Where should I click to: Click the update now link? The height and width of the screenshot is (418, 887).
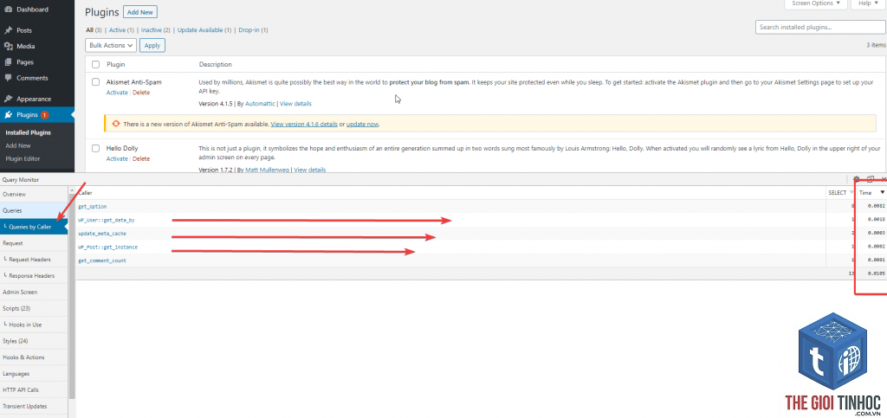click(x=362, y=124)
